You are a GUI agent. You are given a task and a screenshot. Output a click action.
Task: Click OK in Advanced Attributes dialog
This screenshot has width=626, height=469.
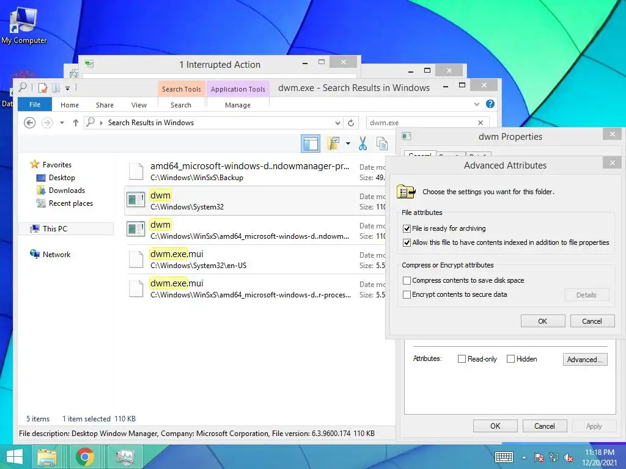(543, 321)
